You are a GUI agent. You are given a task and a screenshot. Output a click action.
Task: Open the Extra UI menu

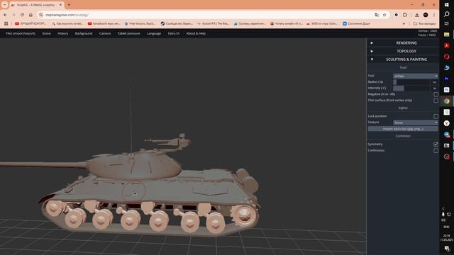point(173,33)
